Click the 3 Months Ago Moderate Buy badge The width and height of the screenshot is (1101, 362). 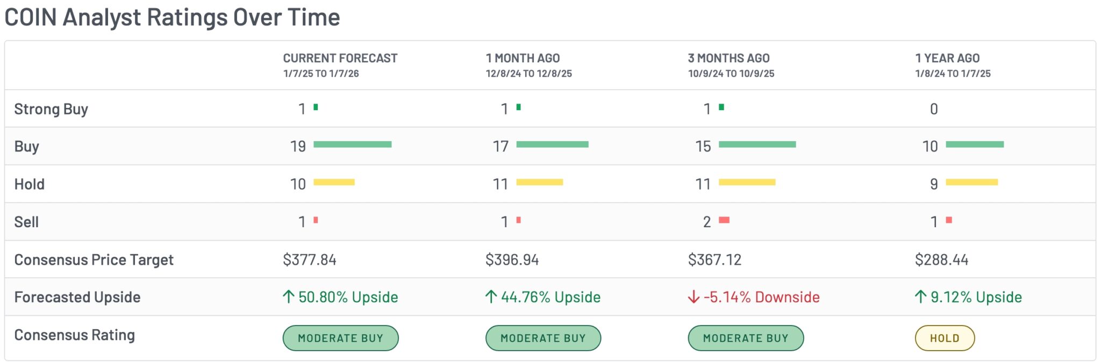746,338
